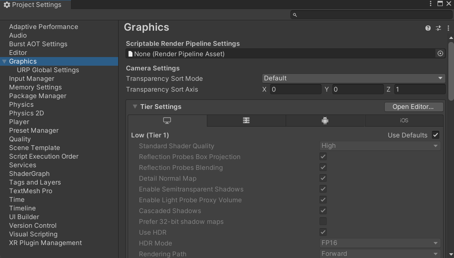The width and height of the screenshot is (454, 258).
Task: Select ShaderGraph category
Action: (x=29, y=174)
